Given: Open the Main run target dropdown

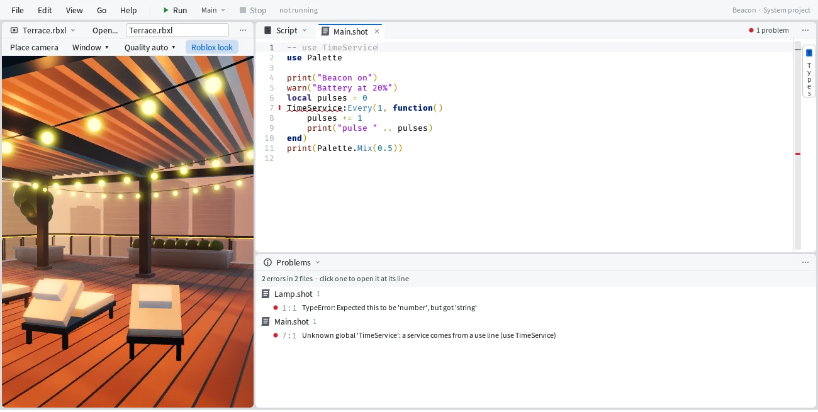Looking at the screenshot, I should coord(213,10).
